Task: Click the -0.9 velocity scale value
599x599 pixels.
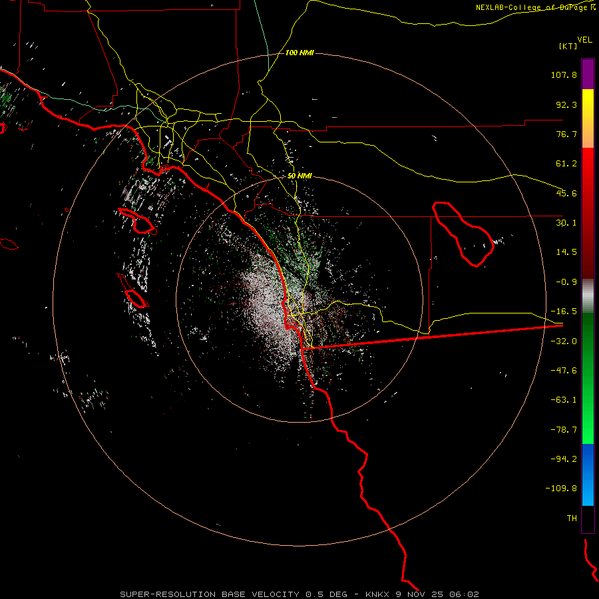Action: [566, 282]
